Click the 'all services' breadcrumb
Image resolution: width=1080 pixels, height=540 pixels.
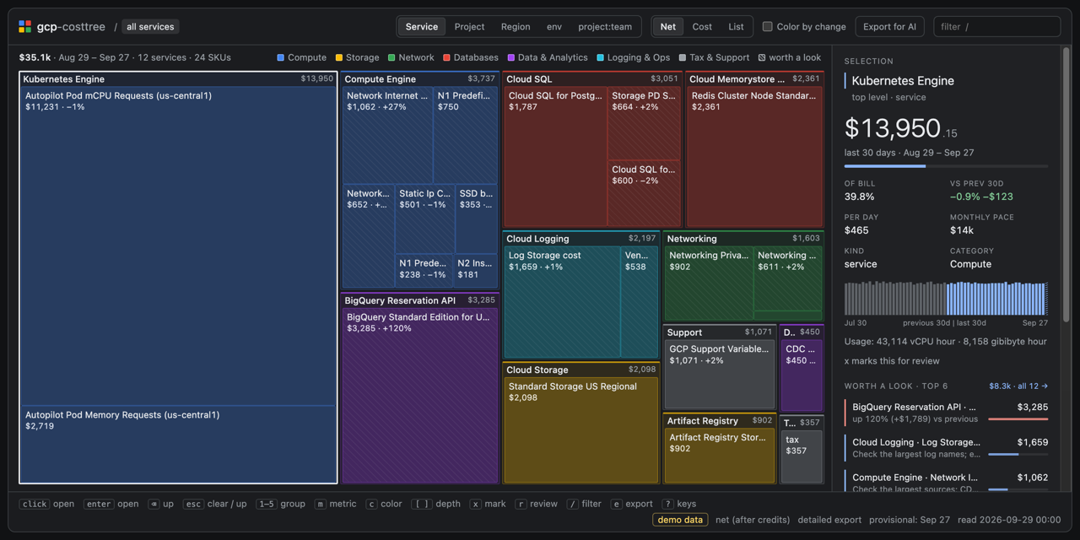pos(150,27)
